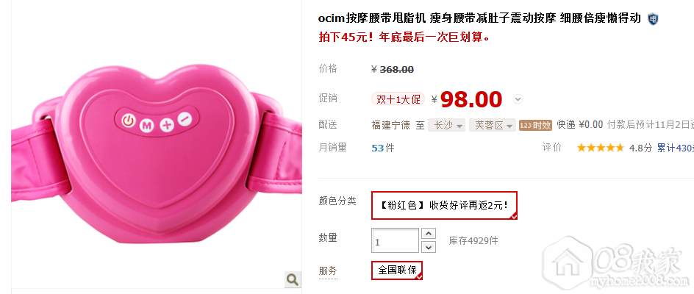Open the 芙蓉区 district dropdown

493,125
